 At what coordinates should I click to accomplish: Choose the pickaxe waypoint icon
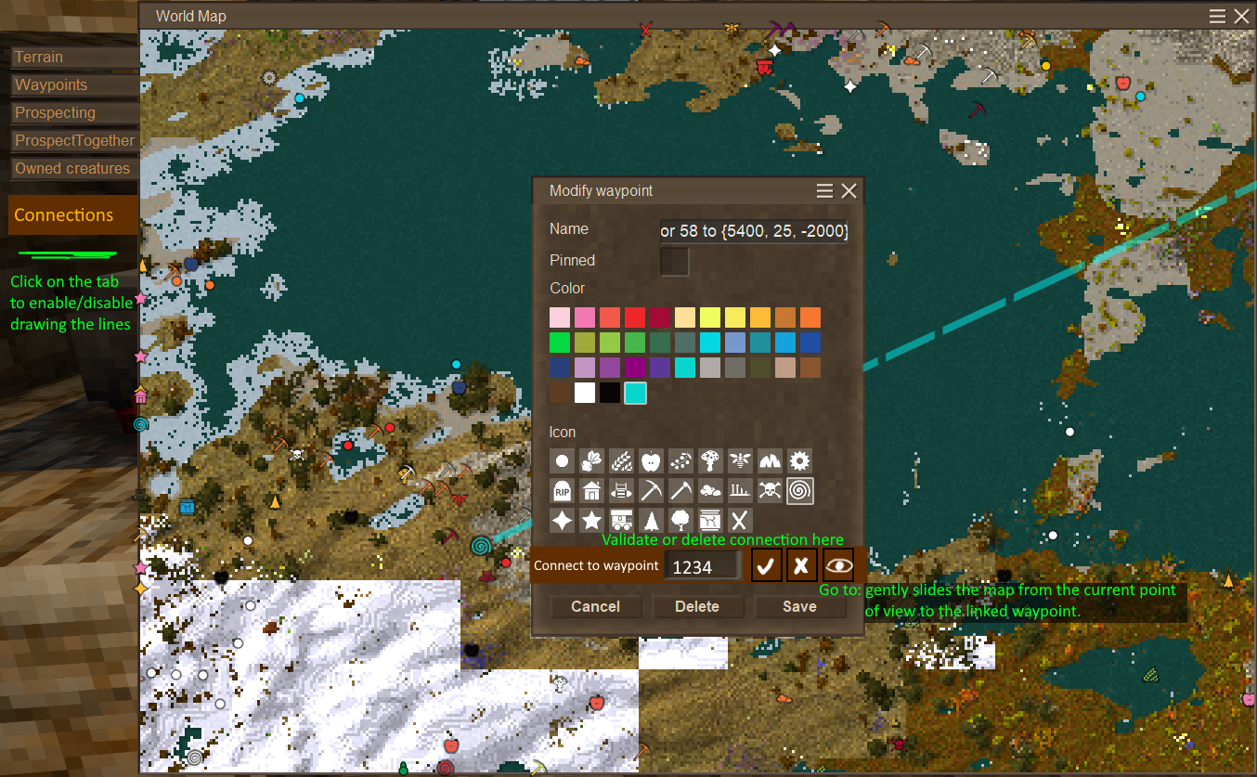pyautogui.click(x=651, y=490)
